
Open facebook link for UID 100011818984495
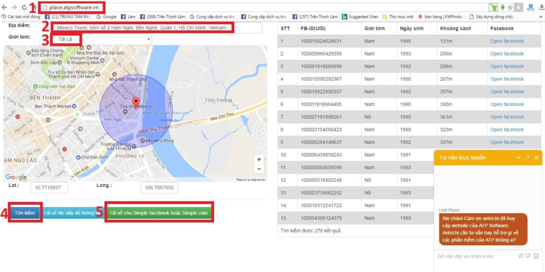(x=507, y=104)
